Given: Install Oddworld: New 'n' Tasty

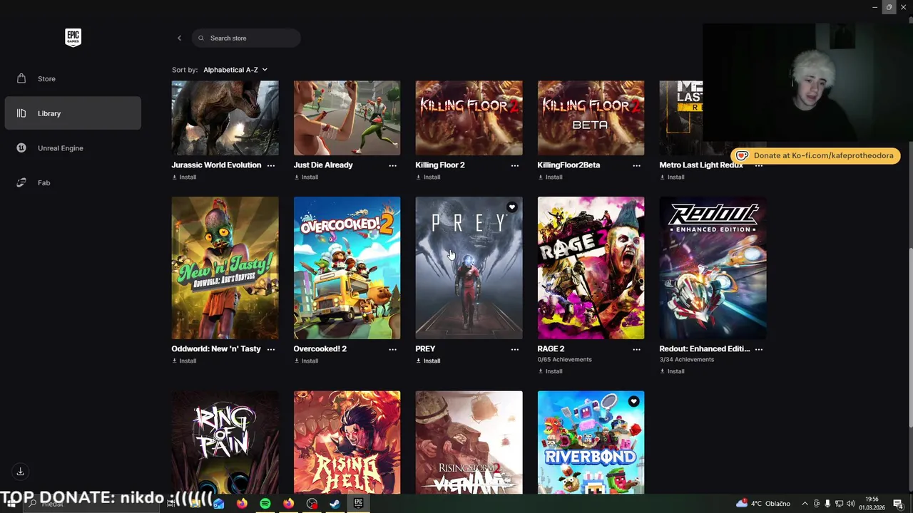Looking at the screenshot, I should [x=184, y=361].
